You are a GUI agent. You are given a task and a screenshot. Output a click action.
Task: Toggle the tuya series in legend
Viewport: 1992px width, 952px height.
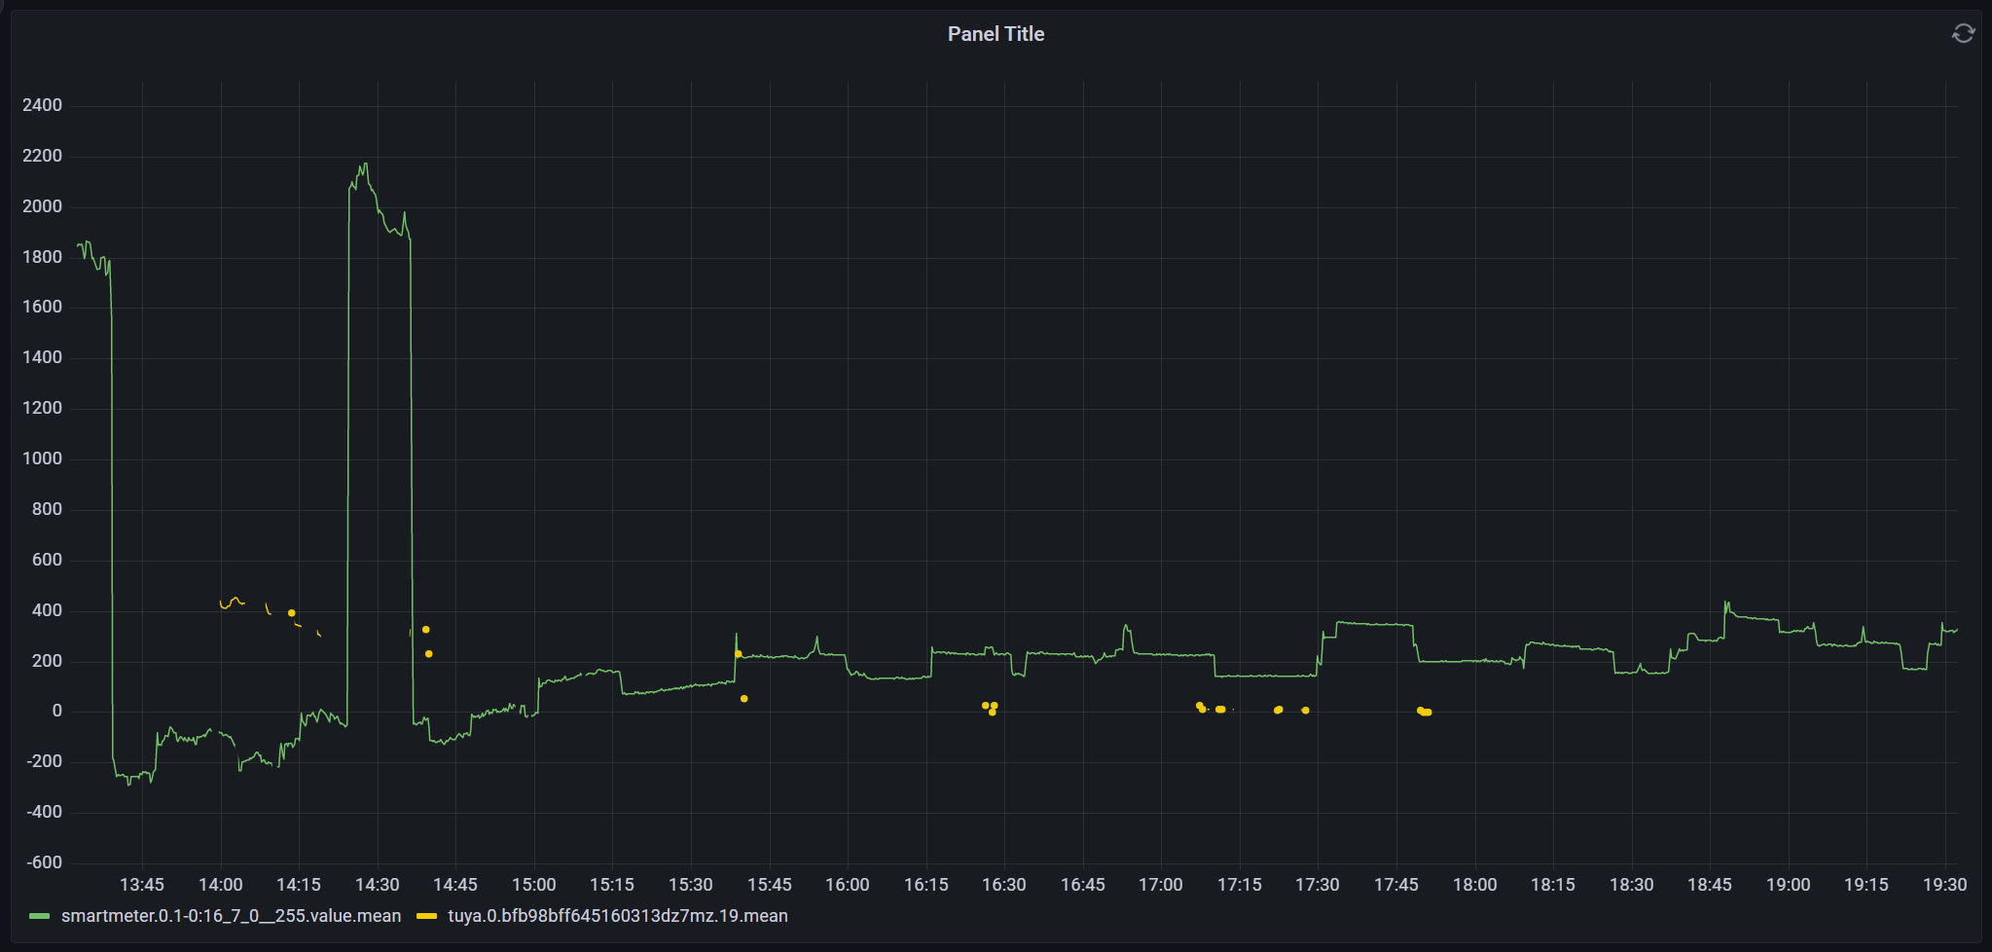click(618, 916)
